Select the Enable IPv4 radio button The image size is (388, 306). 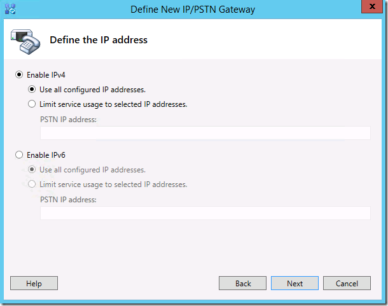[19, 74]
